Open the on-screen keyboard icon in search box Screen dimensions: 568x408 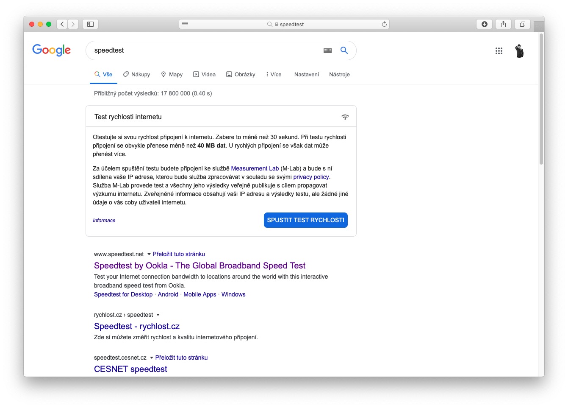tap(327, 50)
